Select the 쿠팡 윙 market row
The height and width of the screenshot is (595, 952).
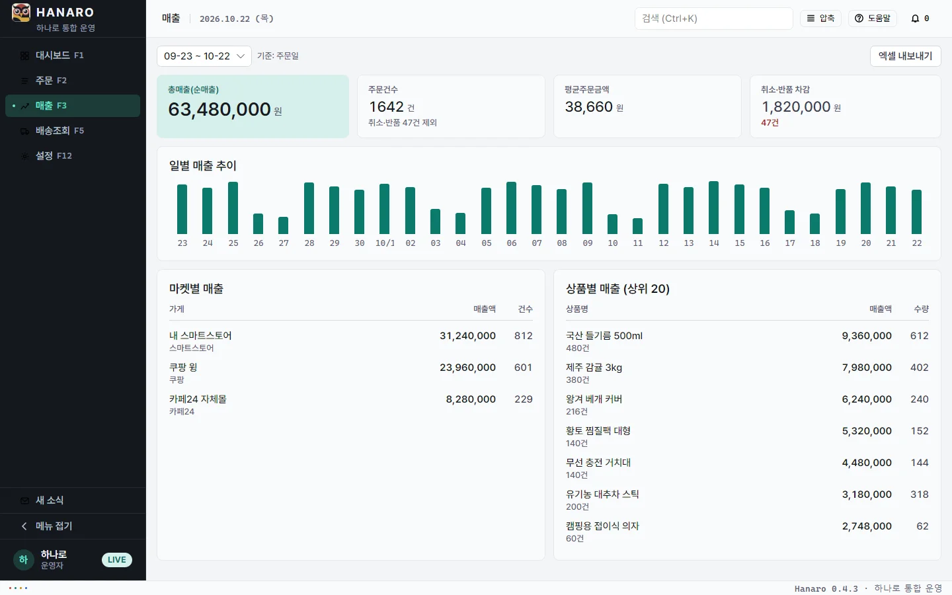[x=351, y=373]
